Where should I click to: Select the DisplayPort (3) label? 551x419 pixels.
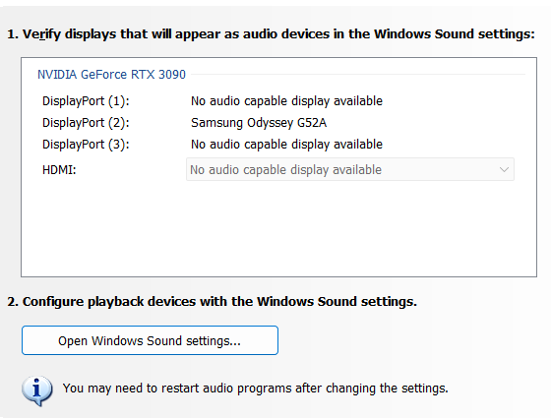tap(86, 145)
